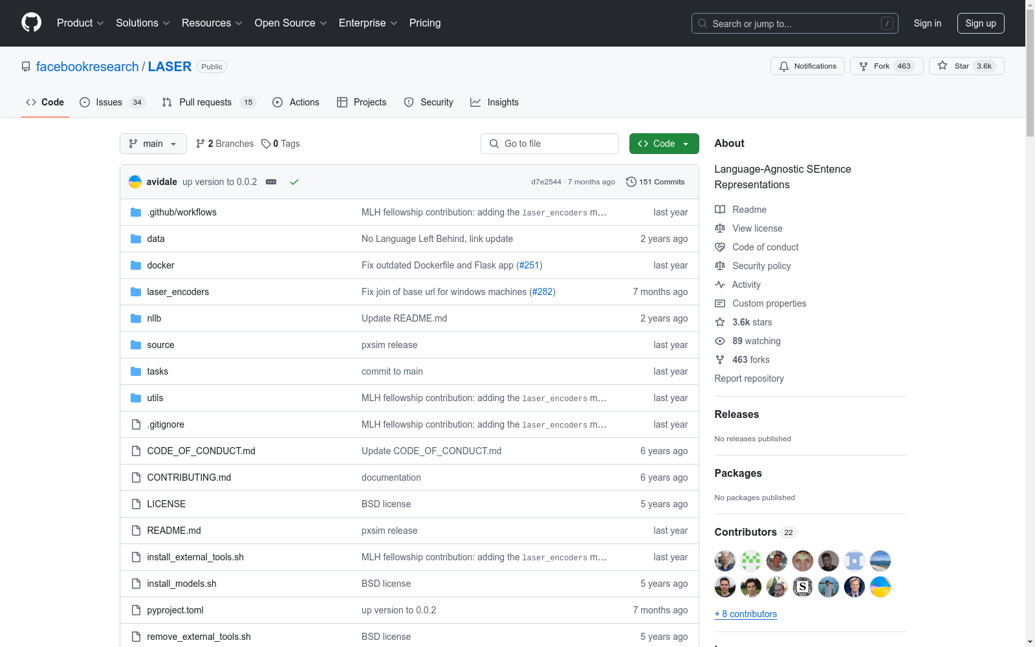Click file icon next to pyproject.toml
1035x647 pixels.
[136, 610]
